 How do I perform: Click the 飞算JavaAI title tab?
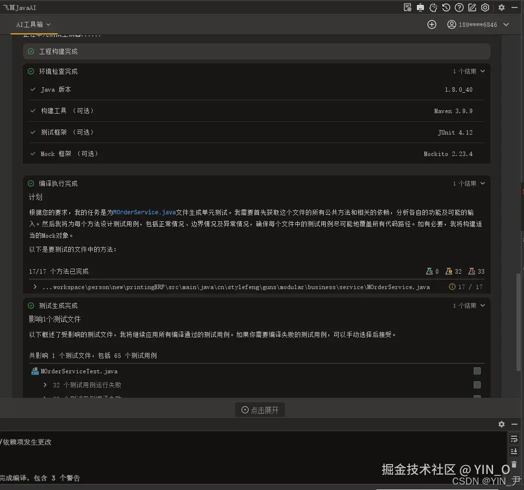19,7
